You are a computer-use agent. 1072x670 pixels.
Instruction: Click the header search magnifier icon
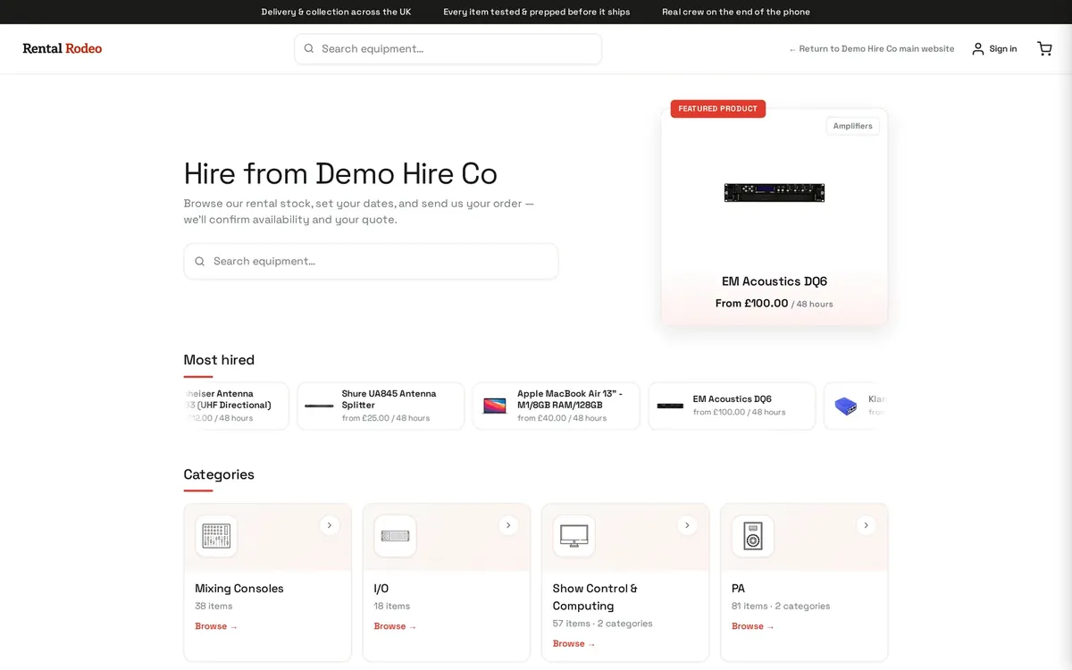(x=309, y=49)
